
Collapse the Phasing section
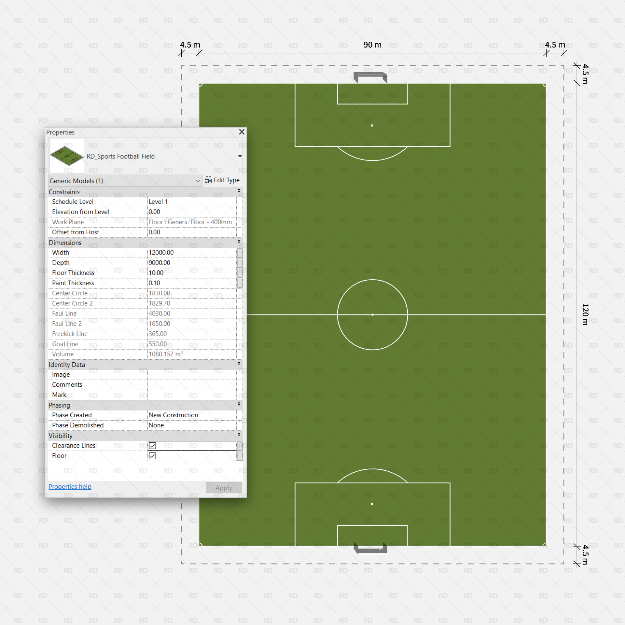(239, 404)
